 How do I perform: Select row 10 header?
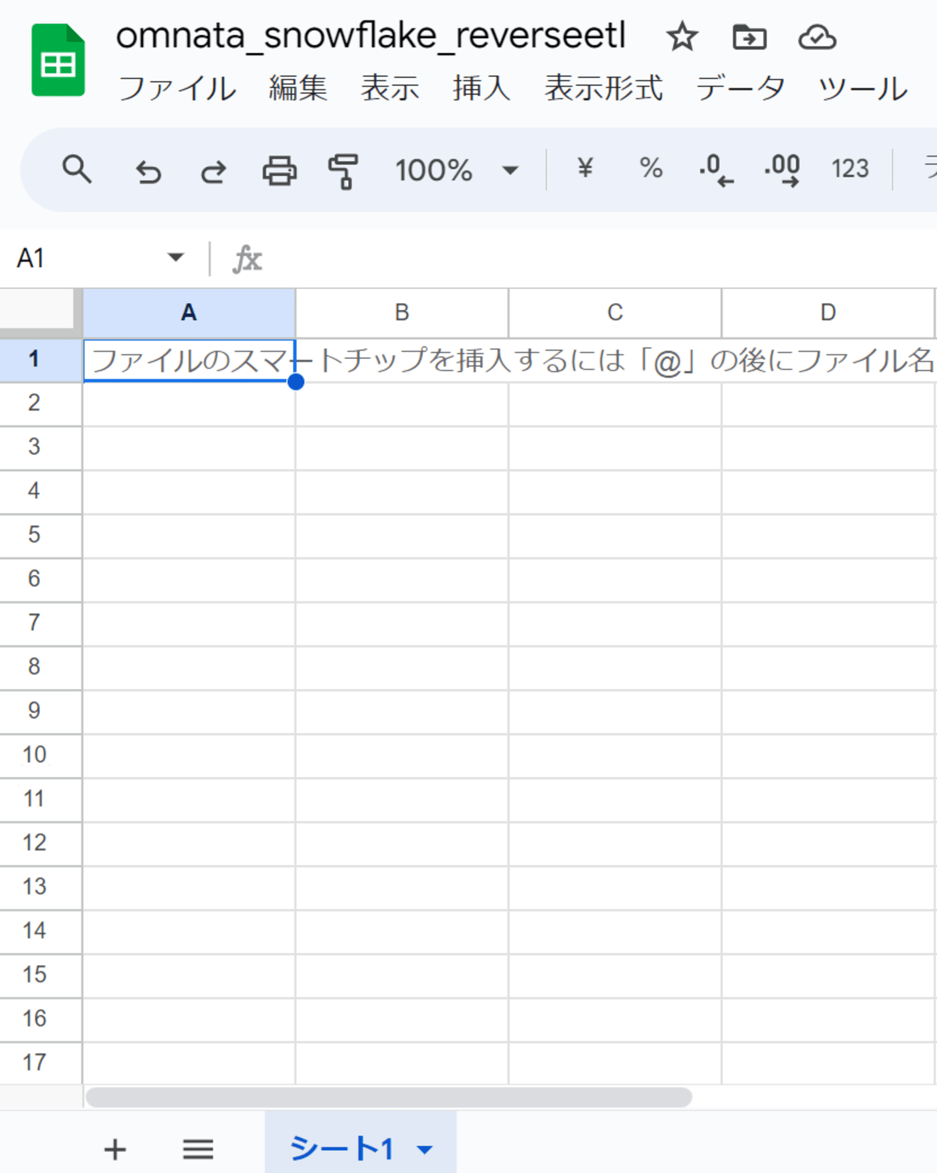tap(40, 755)
